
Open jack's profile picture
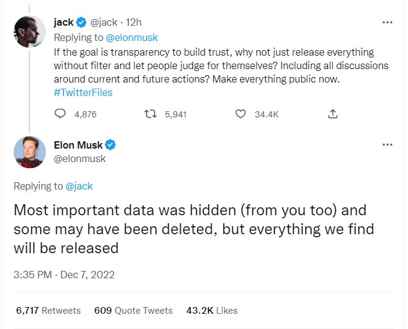click(29, 31)
